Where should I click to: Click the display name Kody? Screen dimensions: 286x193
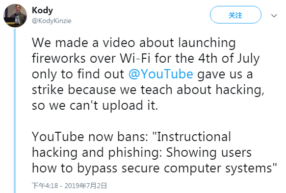(42, 10)
